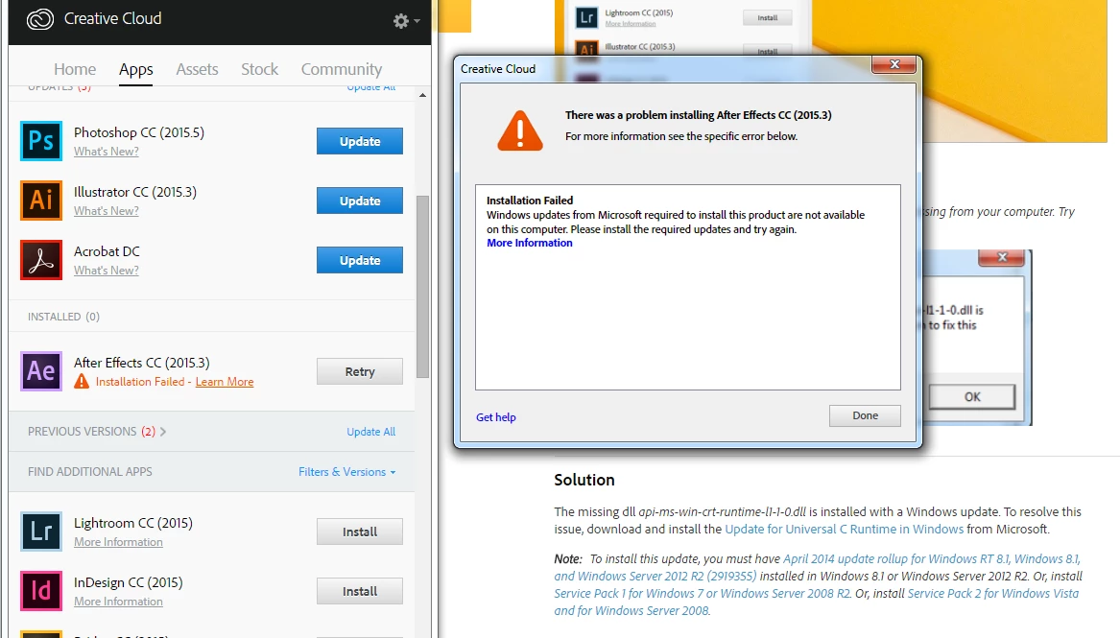1120x638 pixels.
Task: Update Acrobat DC
Action: [359, 260]
